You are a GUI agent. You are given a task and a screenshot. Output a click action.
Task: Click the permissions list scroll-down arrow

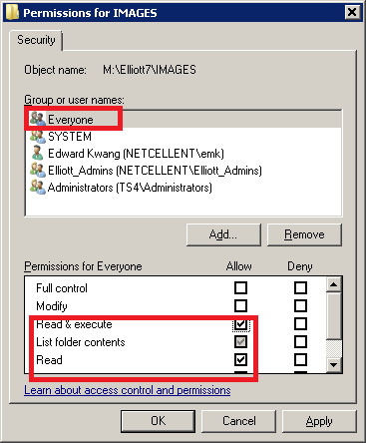pos(333,365)
